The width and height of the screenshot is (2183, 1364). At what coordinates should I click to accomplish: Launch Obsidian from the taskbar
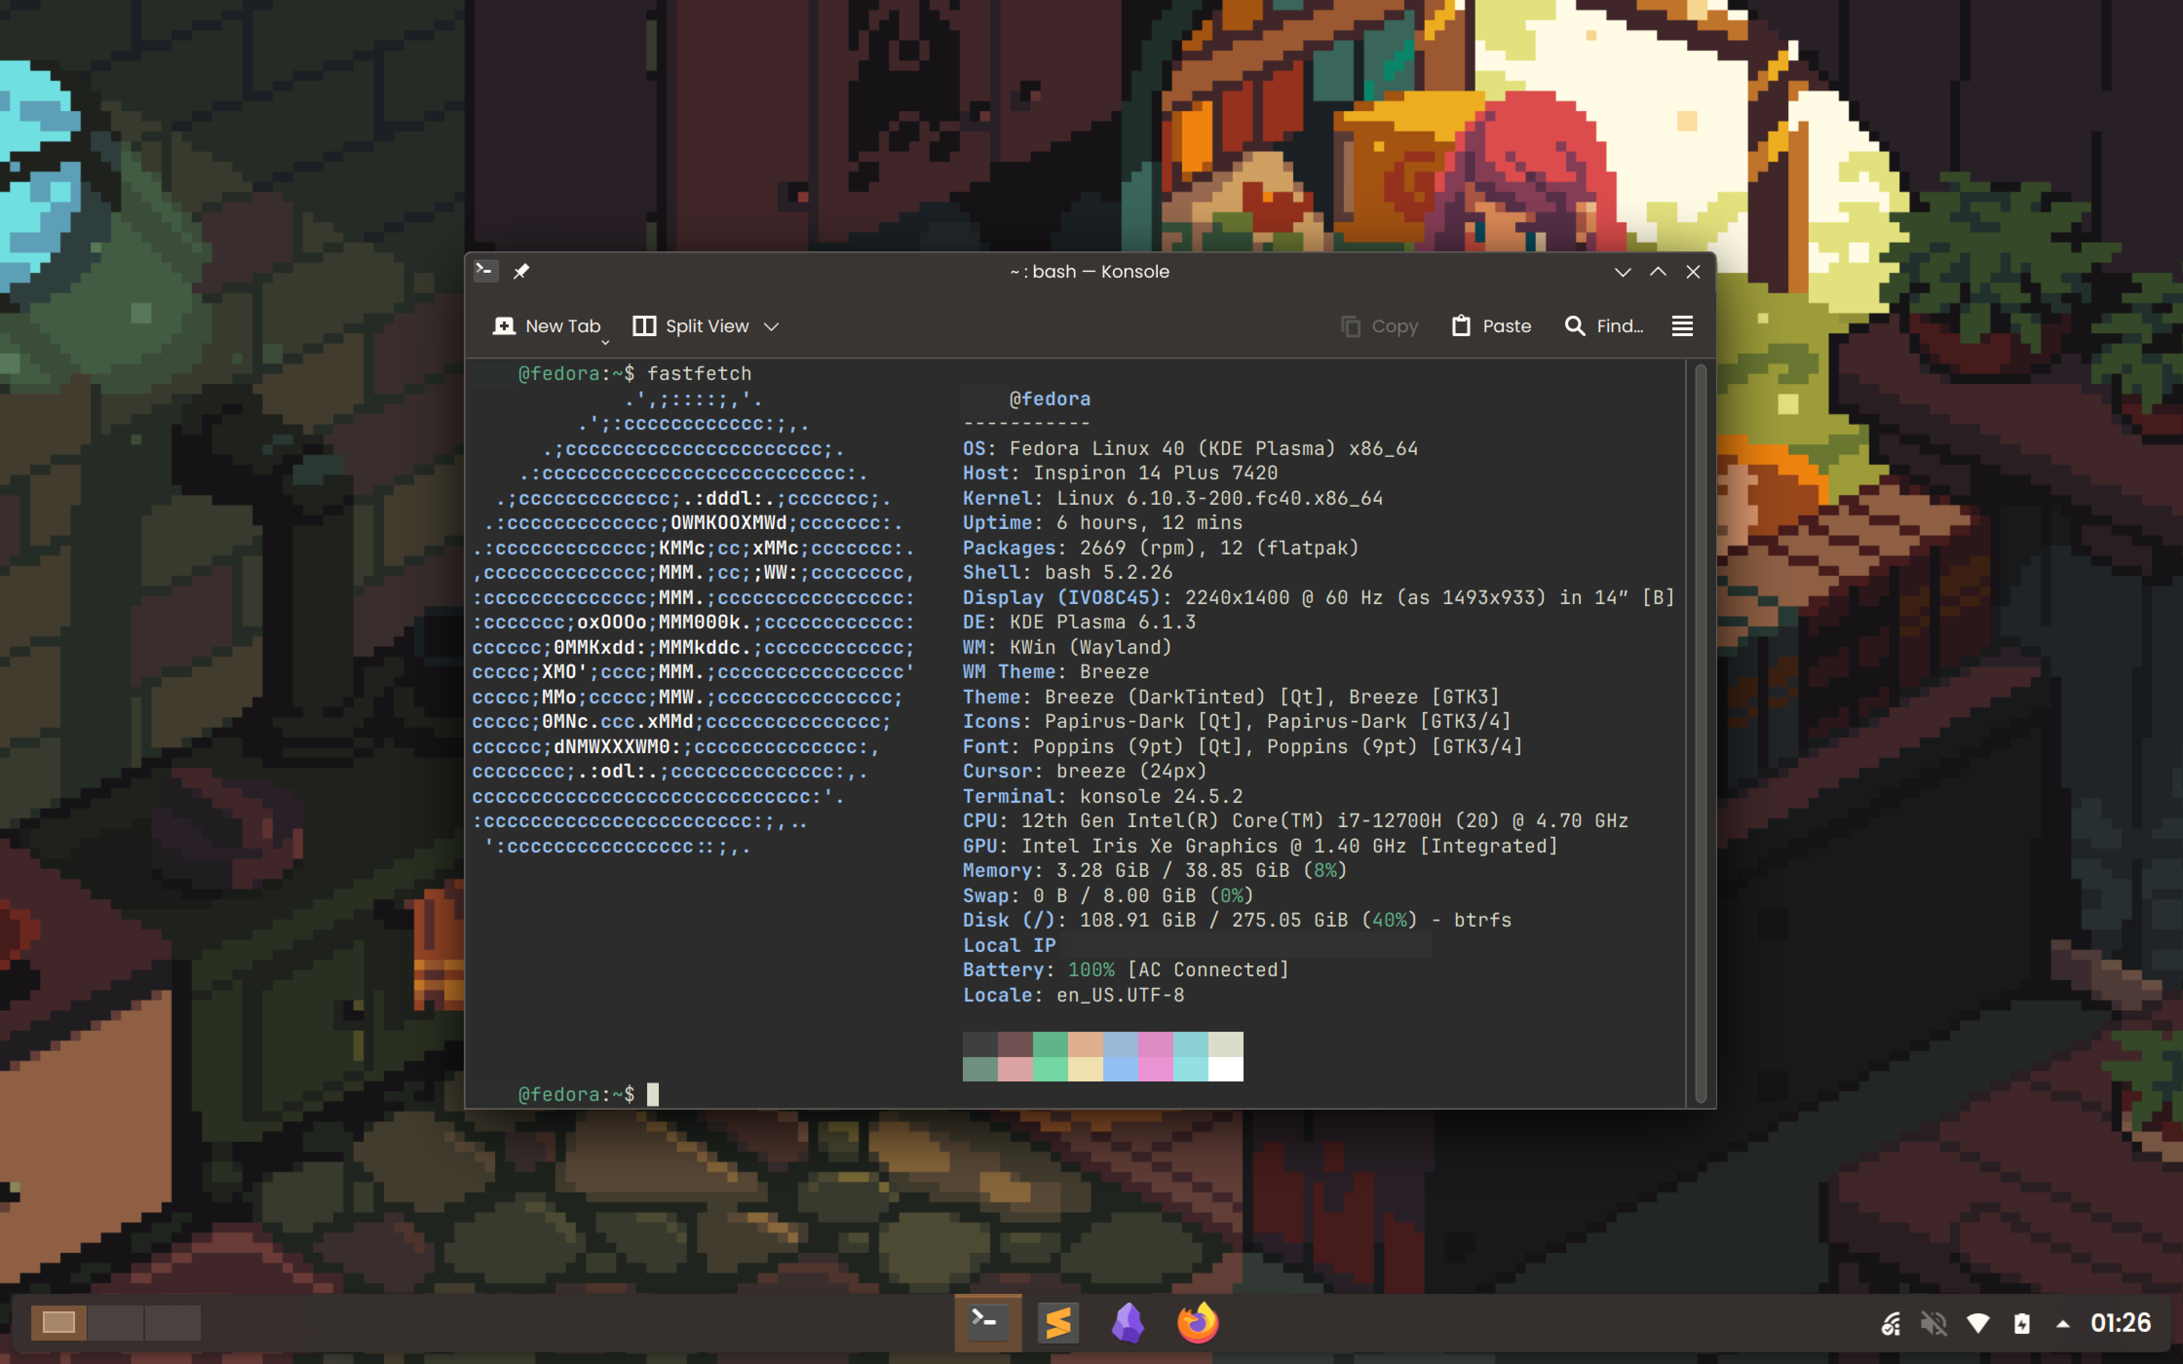pos(1128,1323)
